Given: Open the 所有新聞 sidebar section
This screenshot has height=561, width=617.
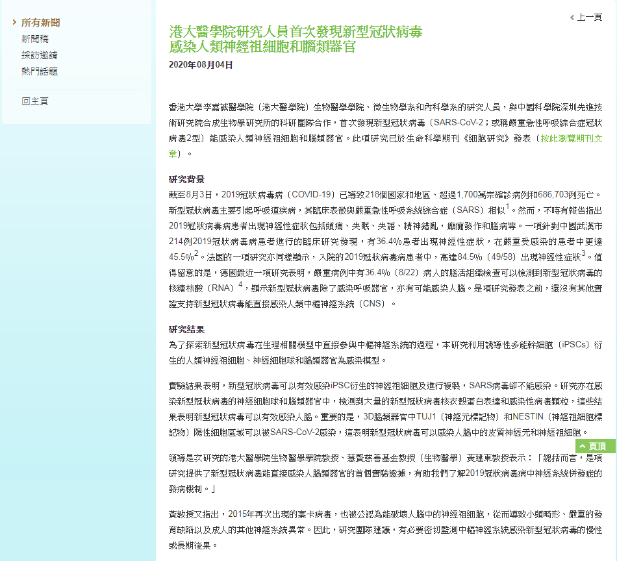Looking at the screenshot, I should tap(40, 23).
